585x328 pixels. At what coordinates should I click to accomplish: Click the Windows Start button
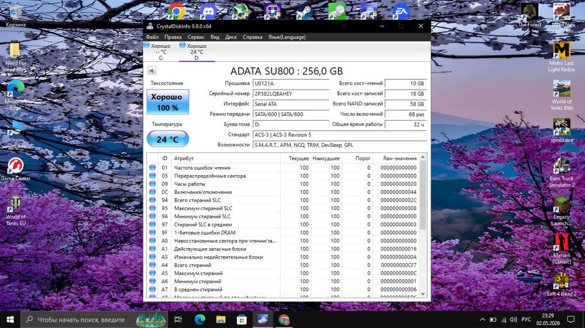(x=10, y=319)
